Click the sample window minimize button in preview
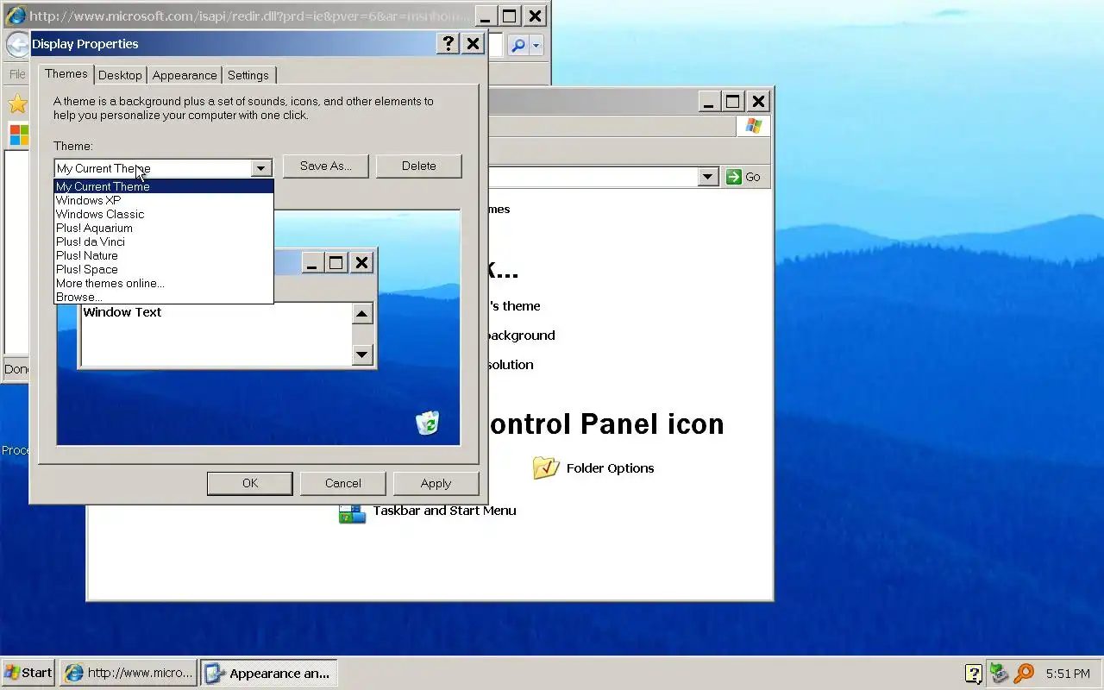 point(311,263)
